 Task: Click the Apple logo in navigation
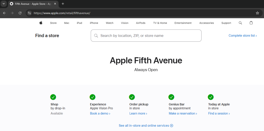click(x=41, y=23)
